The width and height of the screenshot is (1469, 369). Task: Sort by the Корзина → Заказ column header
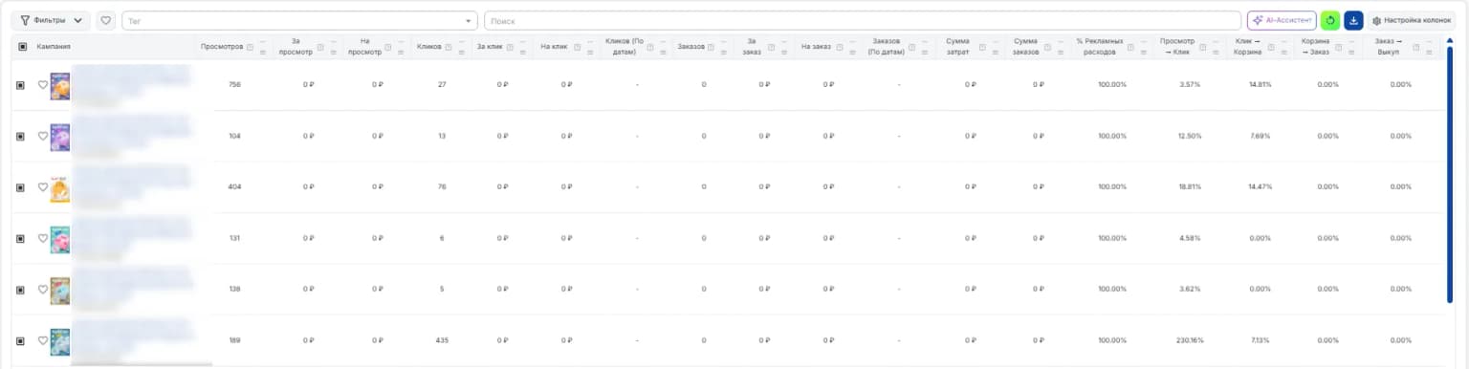tap(1315, 47)
